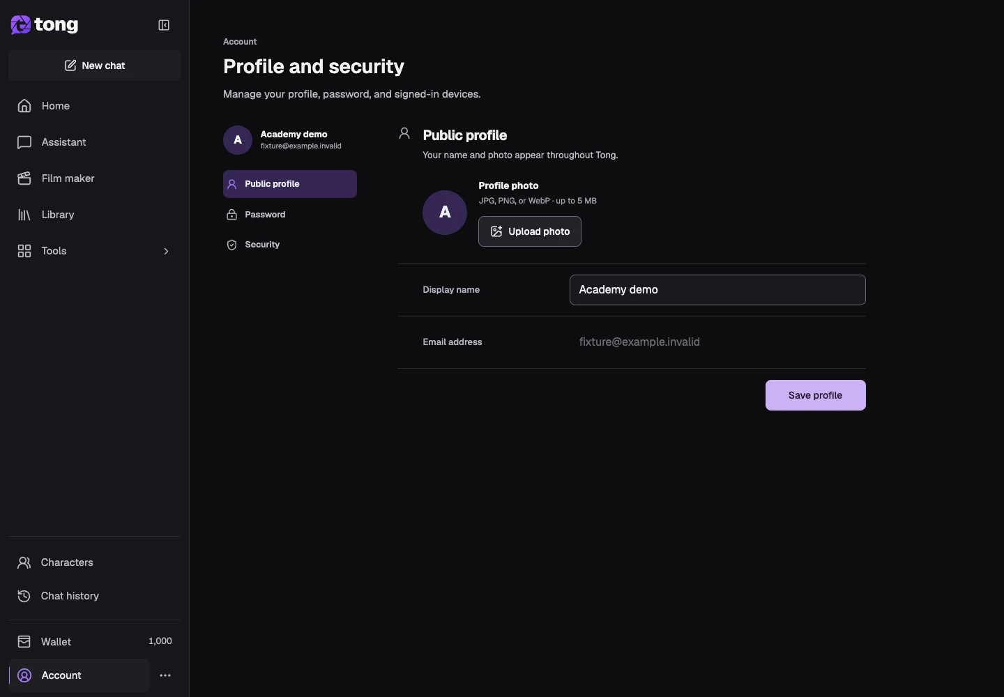Screen dimensions: 1004x697
Task: Click the "Profile and security" heading
Action: [x=314, y=66]
